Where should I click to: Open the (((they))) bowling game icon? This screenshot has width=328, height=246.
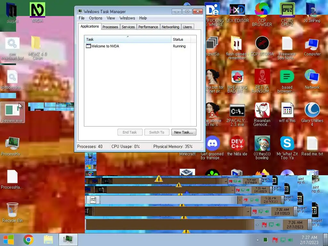click(262, 148)
